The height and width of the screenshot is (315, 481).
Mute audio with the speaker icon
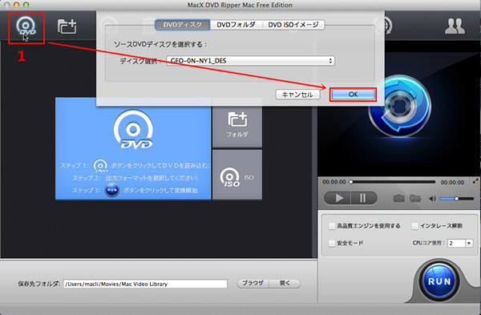point(432,199)
